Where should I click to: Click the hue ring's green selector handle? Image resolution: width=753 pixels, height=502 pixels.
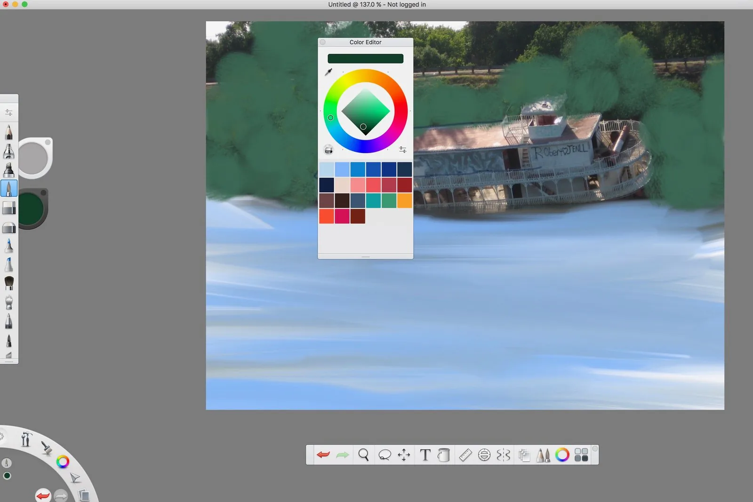(330, 118)
